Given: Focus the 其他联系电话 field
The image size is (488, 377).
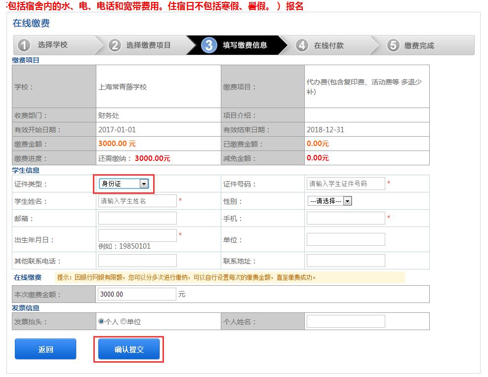Looking at the screenshot, I should click(x=137, y=261).
